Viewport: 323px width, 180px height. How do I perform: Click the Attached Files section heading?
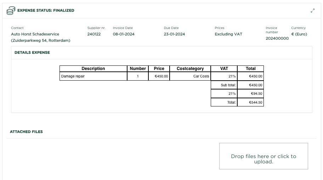[26, 132]
